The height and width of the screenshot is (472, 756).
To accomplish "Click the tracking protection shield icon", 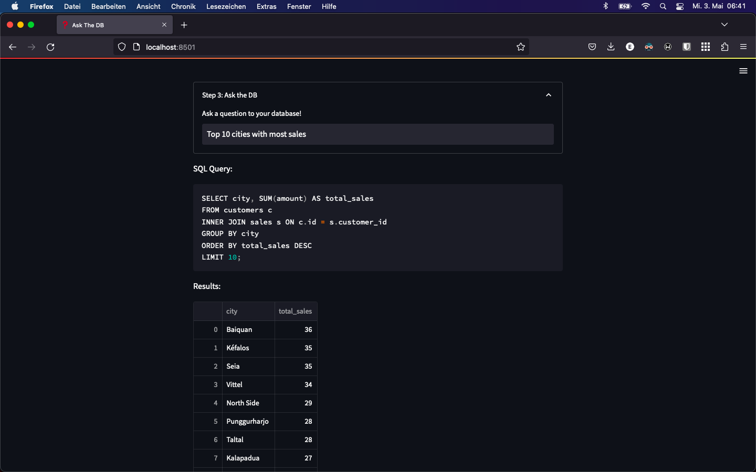I will [x=122, y=47].
